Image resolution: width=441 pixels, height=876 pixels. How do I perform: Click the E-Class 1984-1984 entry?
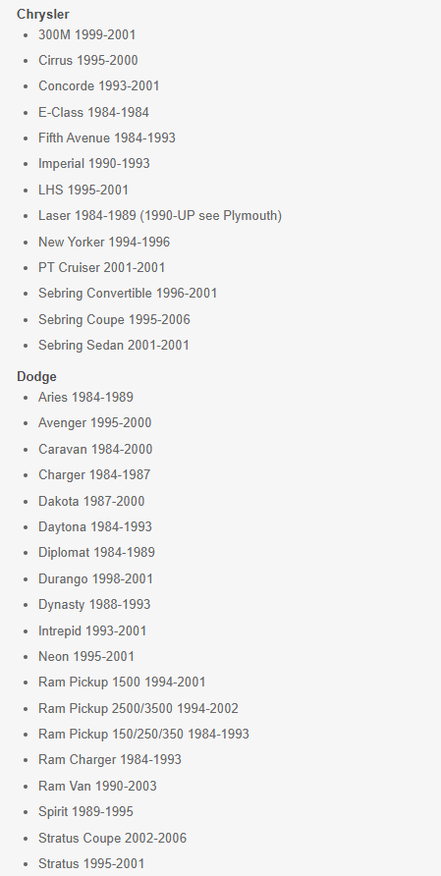pyautogui.click(x=94, y=112)
